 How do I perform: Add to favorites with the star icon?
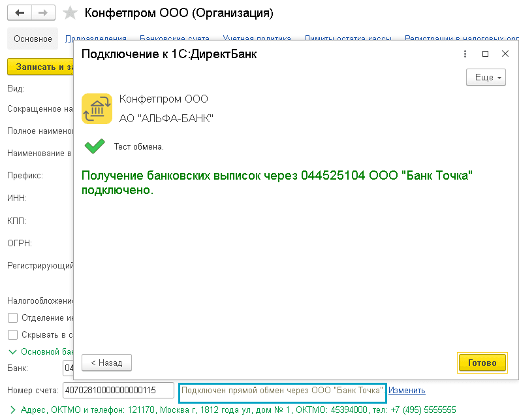click(x=70, y=13)
